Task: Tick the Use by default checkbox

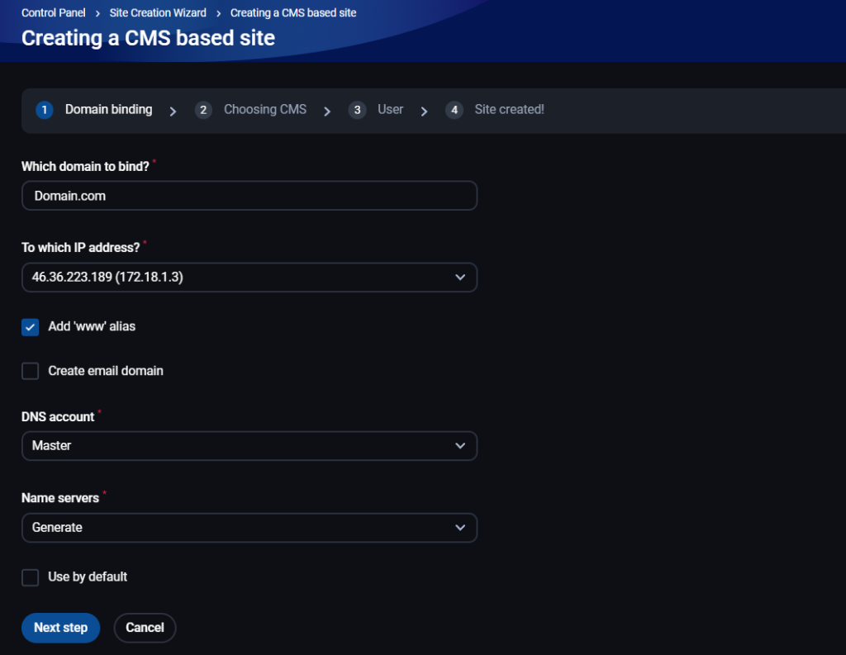Action: [x=31, y=577]
